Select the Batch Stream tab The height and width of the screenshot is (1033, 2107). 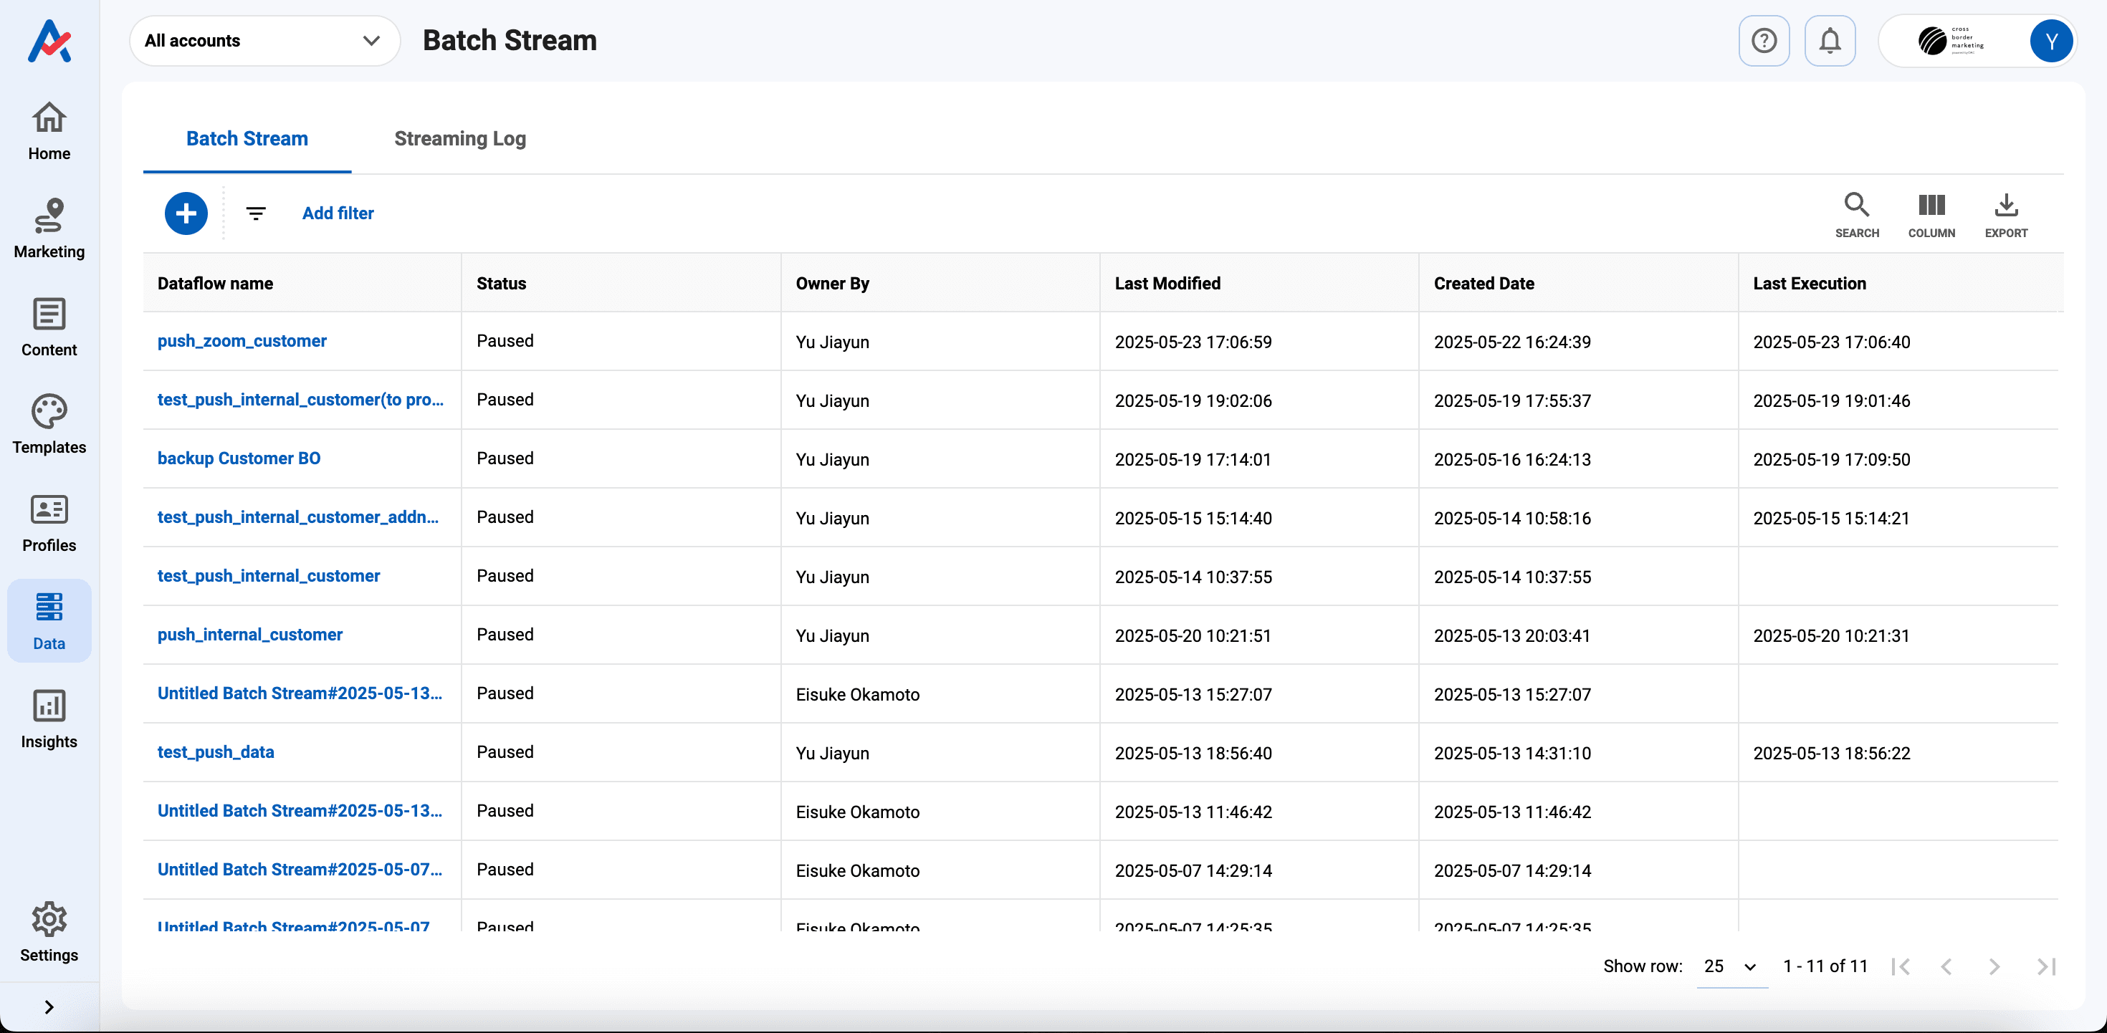pyautogui.click(x=247, y=139)
